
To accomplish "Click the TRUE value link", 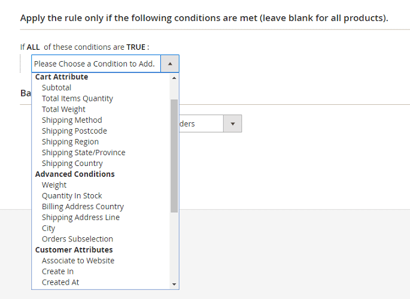I will [136, 47].
